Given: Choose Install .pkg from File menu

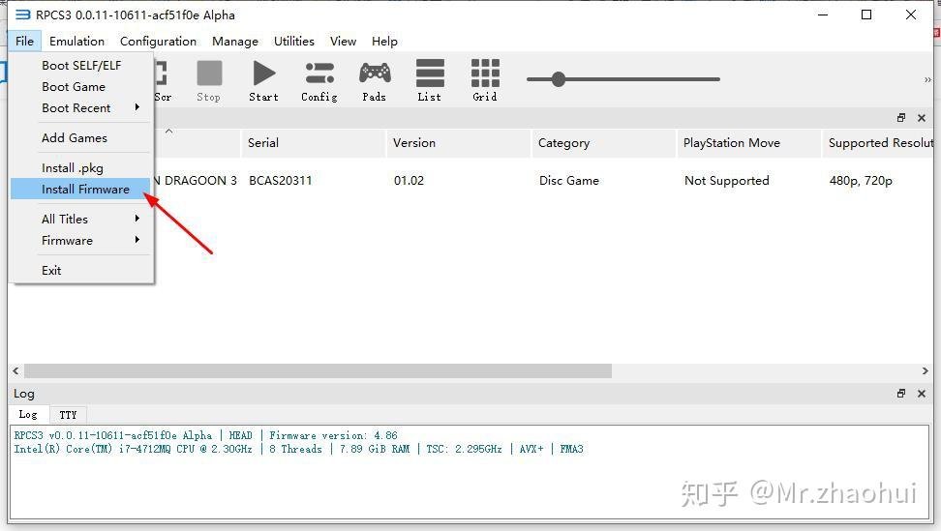Looking at the screenshot, I should tap(73, 168).
